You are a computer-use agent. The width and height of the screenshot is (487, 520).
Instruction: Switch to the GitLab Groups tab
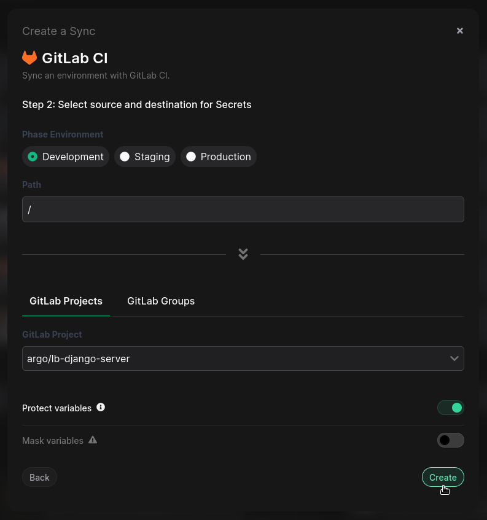click(160, 301)
